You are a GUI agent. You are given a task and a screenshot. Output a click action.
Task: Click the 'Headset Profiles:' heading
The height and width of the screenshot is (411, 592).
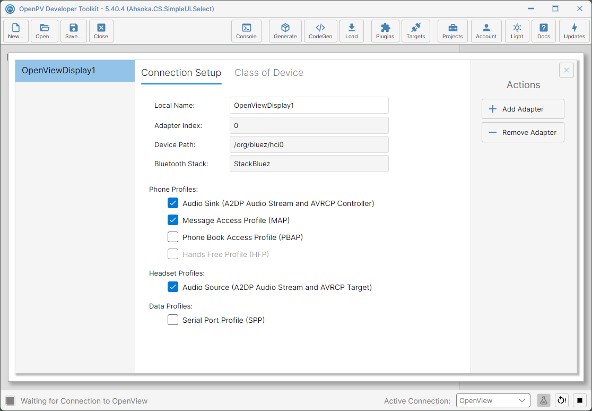[177, 273]
